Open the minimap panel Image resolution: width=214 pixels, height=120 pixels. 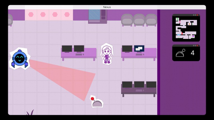tap(186, 28)
